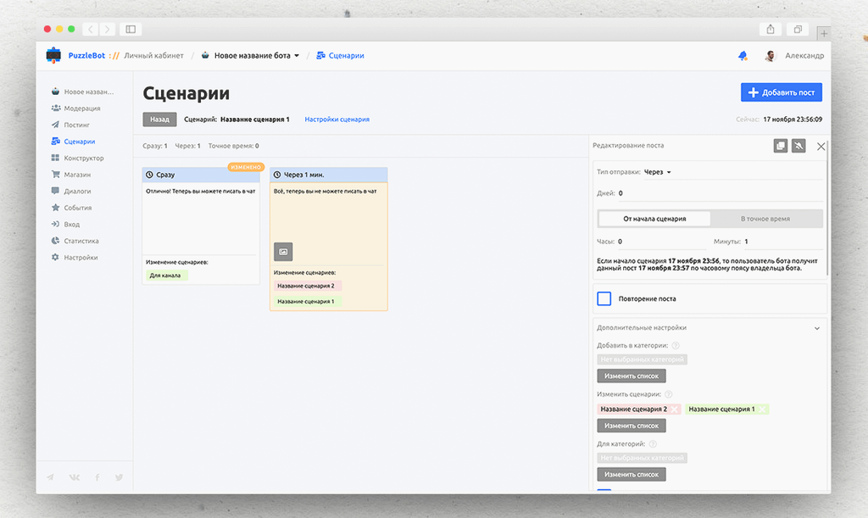Open the Telegram footer icon
868x518 pixels.
point(50,477)
